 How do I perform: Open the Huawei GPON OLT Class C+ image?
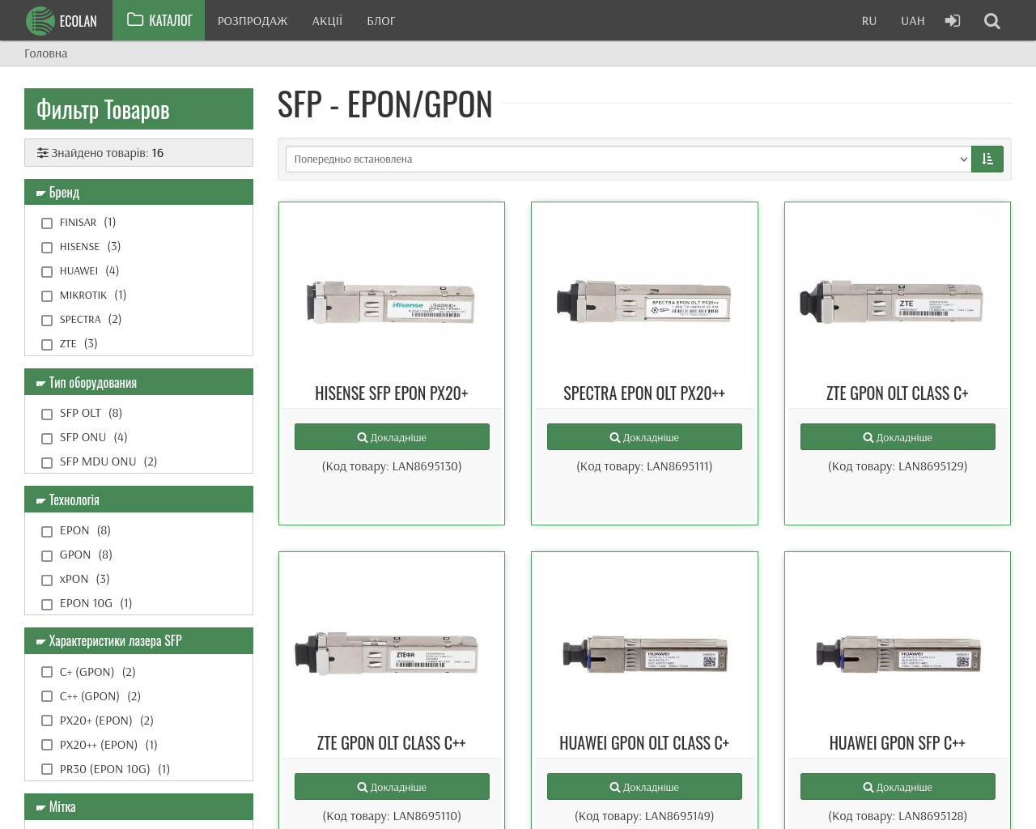click(x=645, y=653)
